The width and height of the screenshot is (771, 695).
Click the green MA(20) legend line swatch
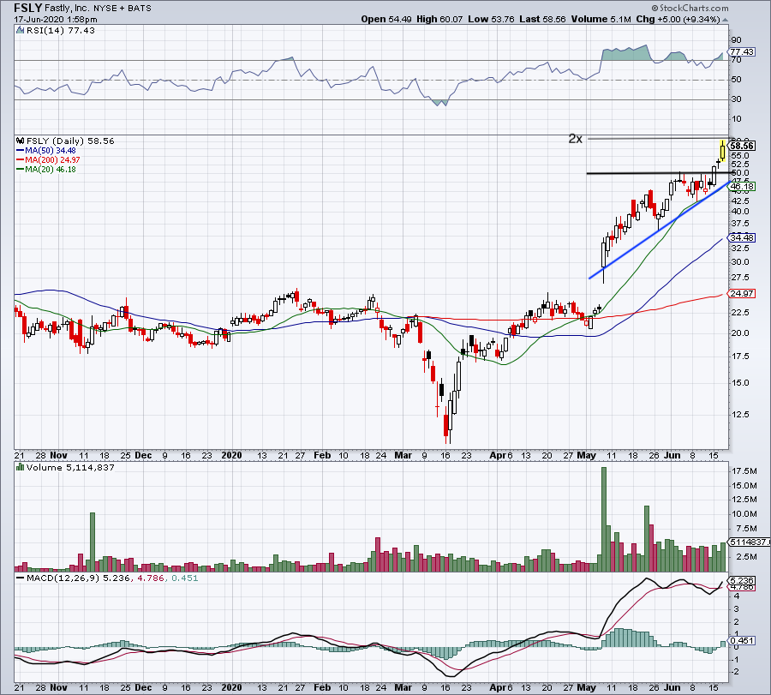[21, 169]
